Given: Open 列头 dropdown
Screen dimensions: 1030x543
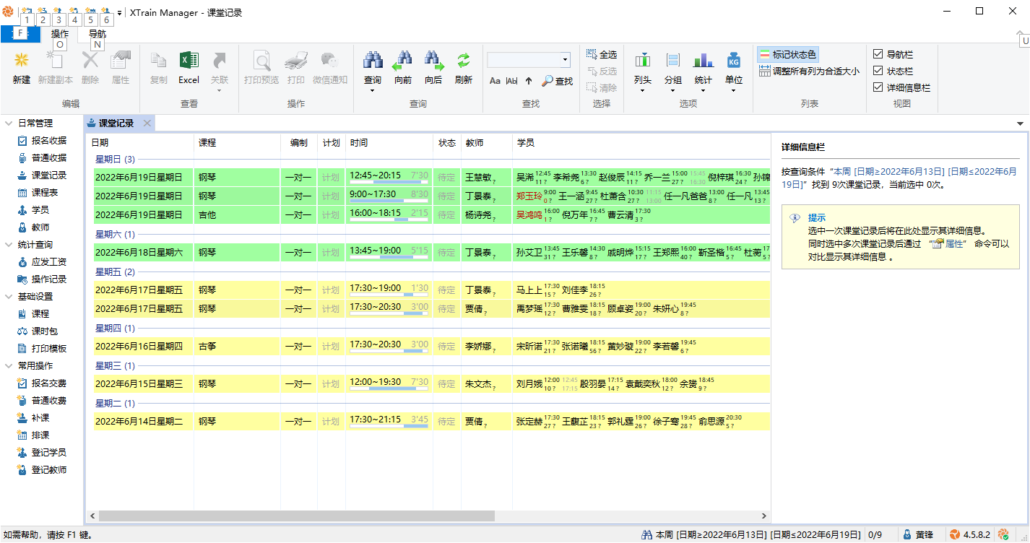Looking at the screenshot, I should 642,71.
